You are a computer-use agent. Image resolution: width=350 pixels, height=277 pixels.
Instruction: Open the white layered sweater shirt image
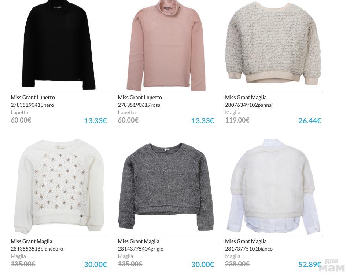(273, 186)
